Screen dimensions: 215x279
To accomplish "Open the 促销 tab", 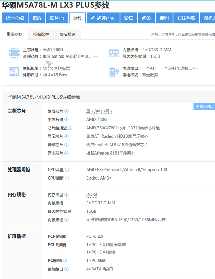I will [164, 18].
